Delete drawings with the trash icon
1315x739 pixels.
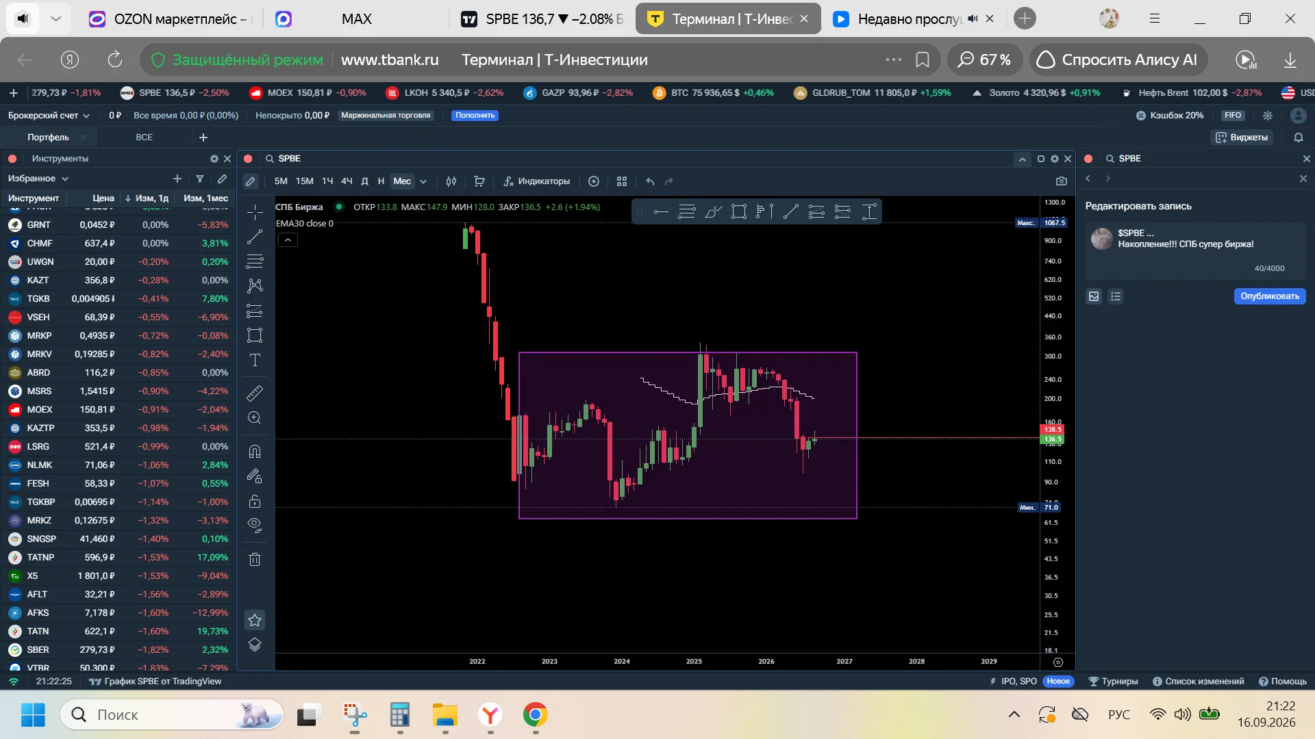[x=255, y=559]
